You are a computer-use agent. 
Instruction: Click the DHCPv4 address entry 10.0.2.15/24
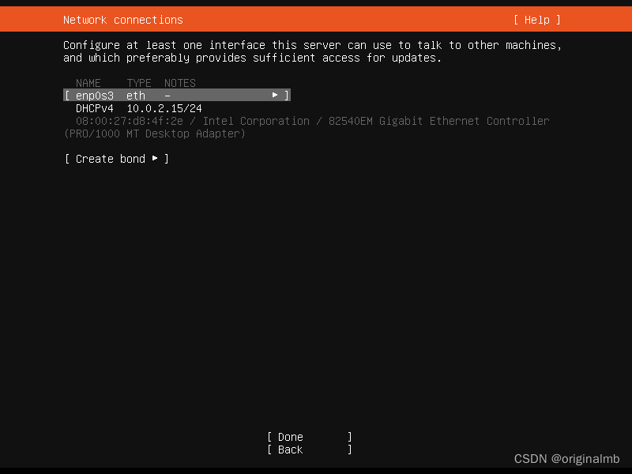[x=164, y=108]
